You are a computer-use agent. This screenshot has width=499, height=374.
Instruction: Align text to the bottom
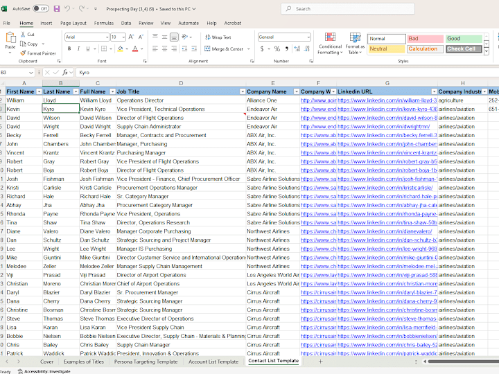point(174,37)
